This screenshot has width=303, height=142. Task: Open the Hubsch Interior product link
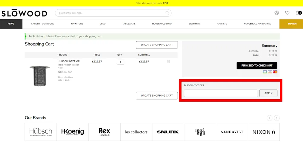coord(68,61)
